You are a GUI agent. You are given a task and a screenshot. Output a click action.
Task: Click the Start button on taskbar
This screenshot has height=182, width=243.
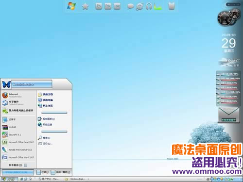(9, 179)
